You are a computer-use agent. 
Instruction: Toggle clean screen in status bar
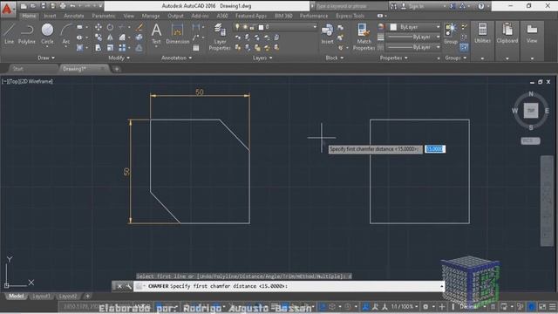[542, 306]
